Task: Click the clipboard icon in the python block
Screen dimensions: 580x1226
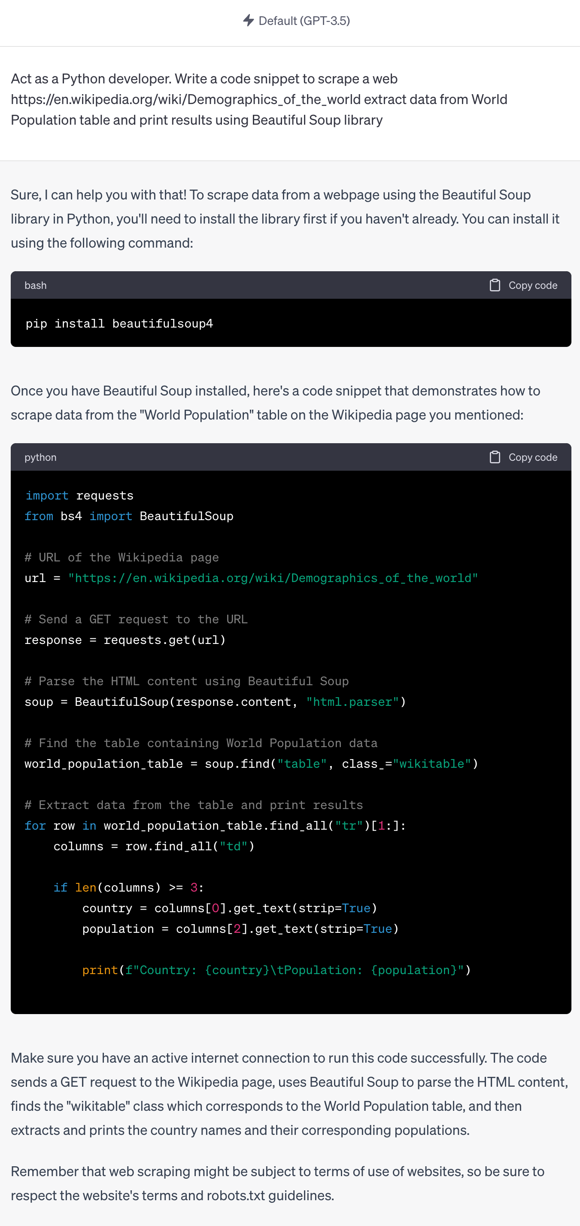Action: pyautogui.click(x=495, y=457)
